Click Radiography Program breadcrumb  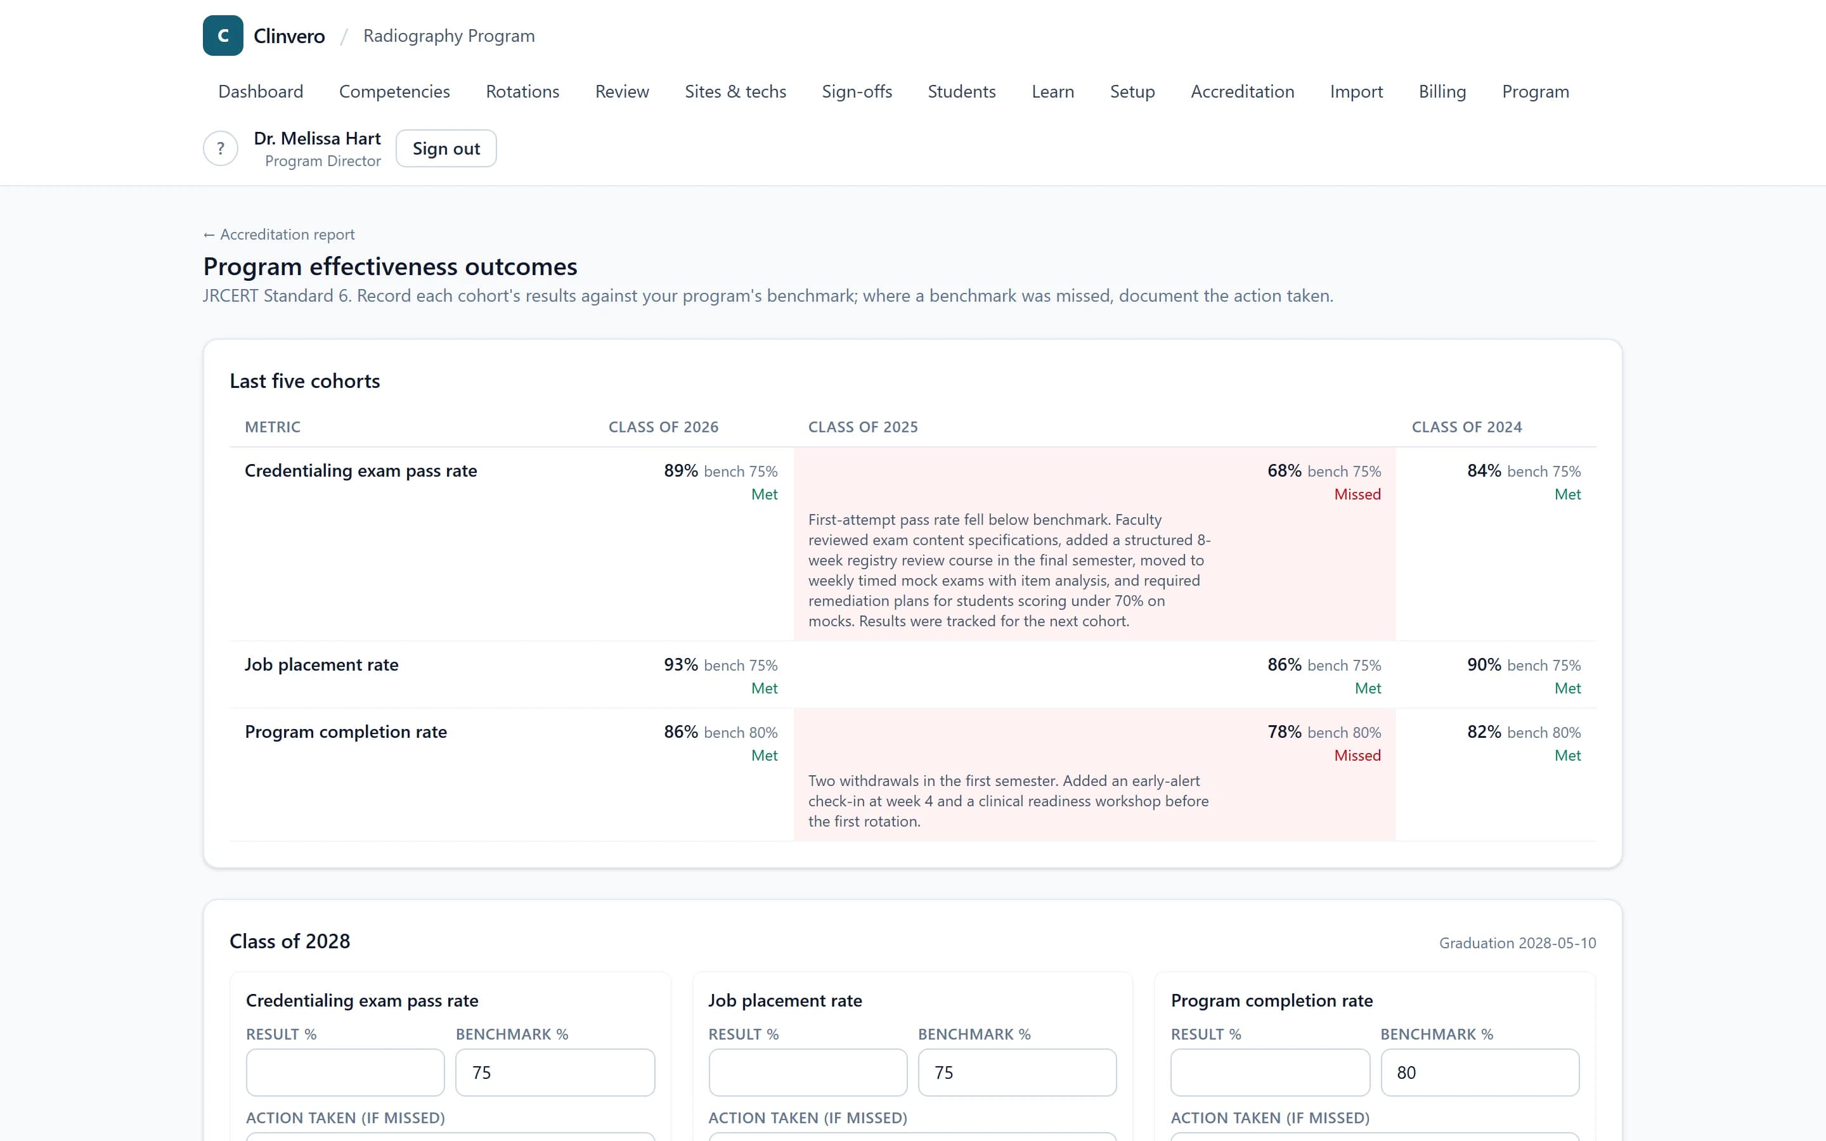pos(449,35)
